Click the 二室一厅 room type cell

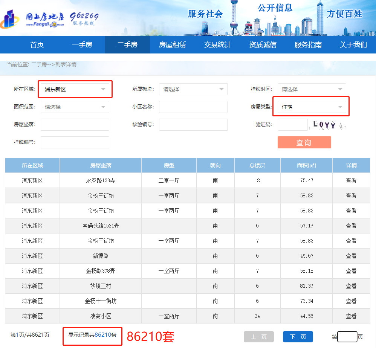[x=169, y=180]
